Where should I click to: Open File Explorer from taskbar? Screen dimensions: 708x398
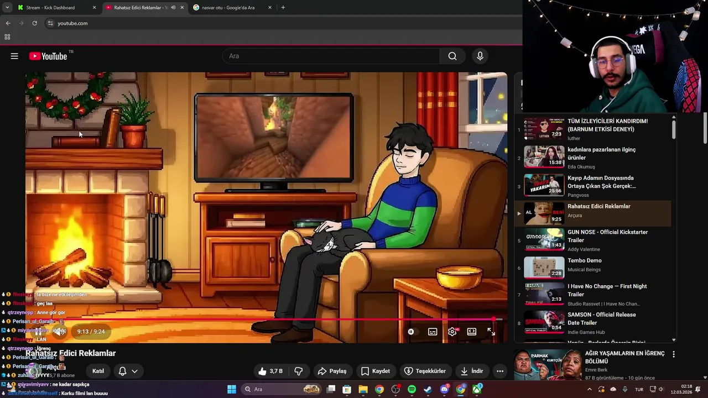363,389
